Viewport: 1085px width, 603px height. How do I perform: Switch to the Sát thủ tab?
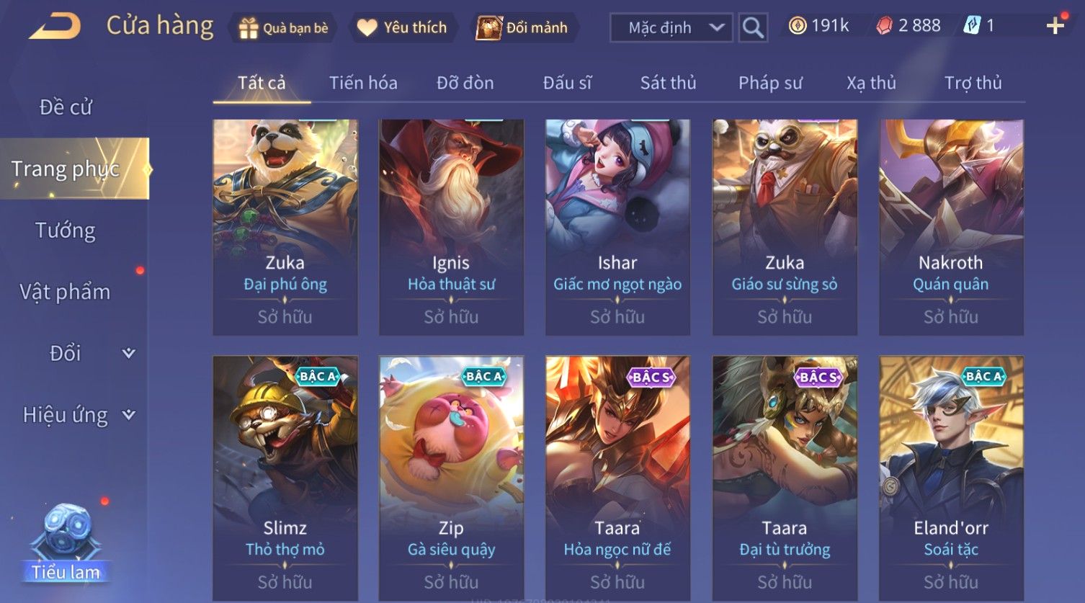click(x=668, y=83)
